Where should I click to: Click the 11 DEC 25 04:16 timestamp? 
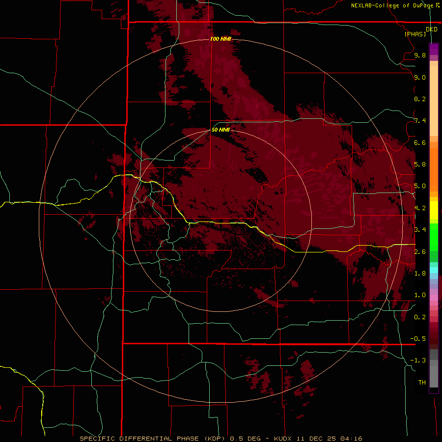(x=329, y=439)
